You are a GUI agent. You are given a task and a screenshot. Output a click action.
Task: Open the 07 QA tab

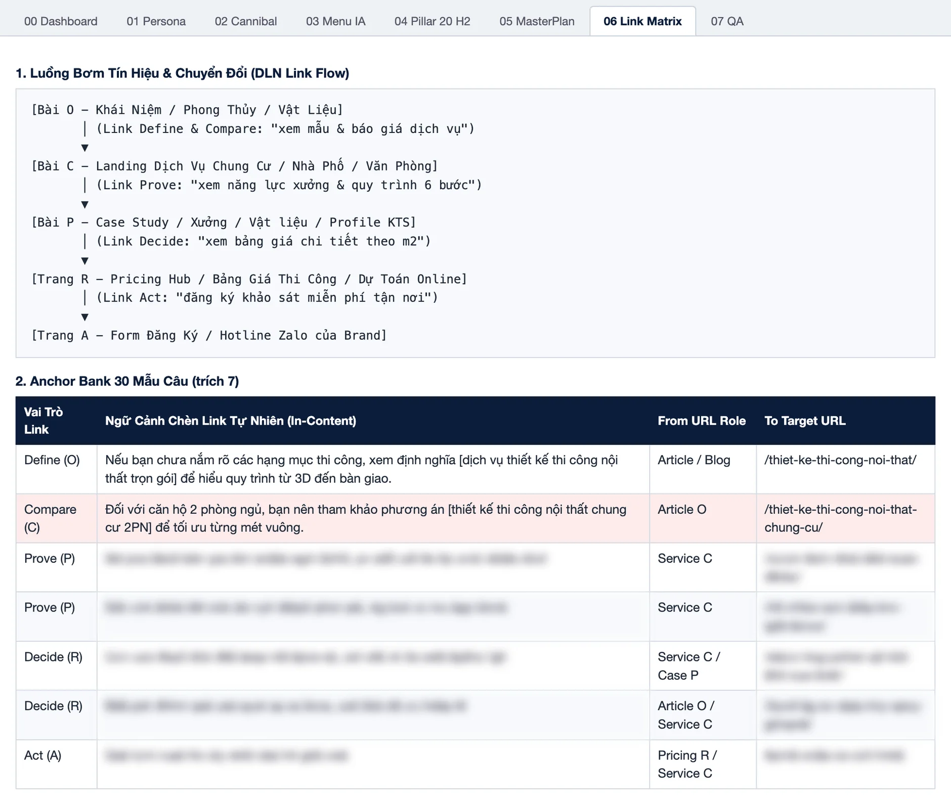[727, 21]
